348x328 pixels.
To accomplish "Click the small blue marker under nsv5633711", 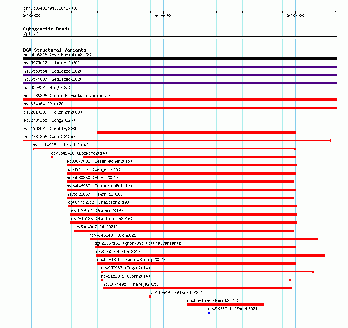I will coord(209,313).
